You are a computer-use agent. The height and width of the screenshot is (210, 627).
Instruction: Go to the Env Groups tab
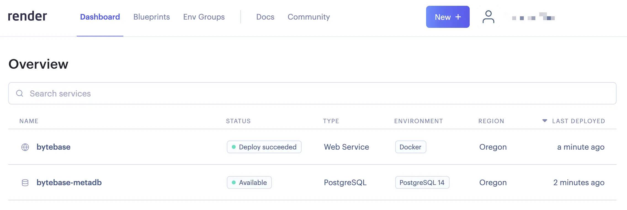(204, 17)
